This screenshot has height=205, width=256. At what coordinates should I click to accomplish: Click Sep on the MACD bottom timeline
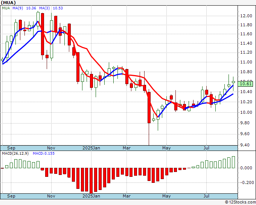[x=11, y=196]
